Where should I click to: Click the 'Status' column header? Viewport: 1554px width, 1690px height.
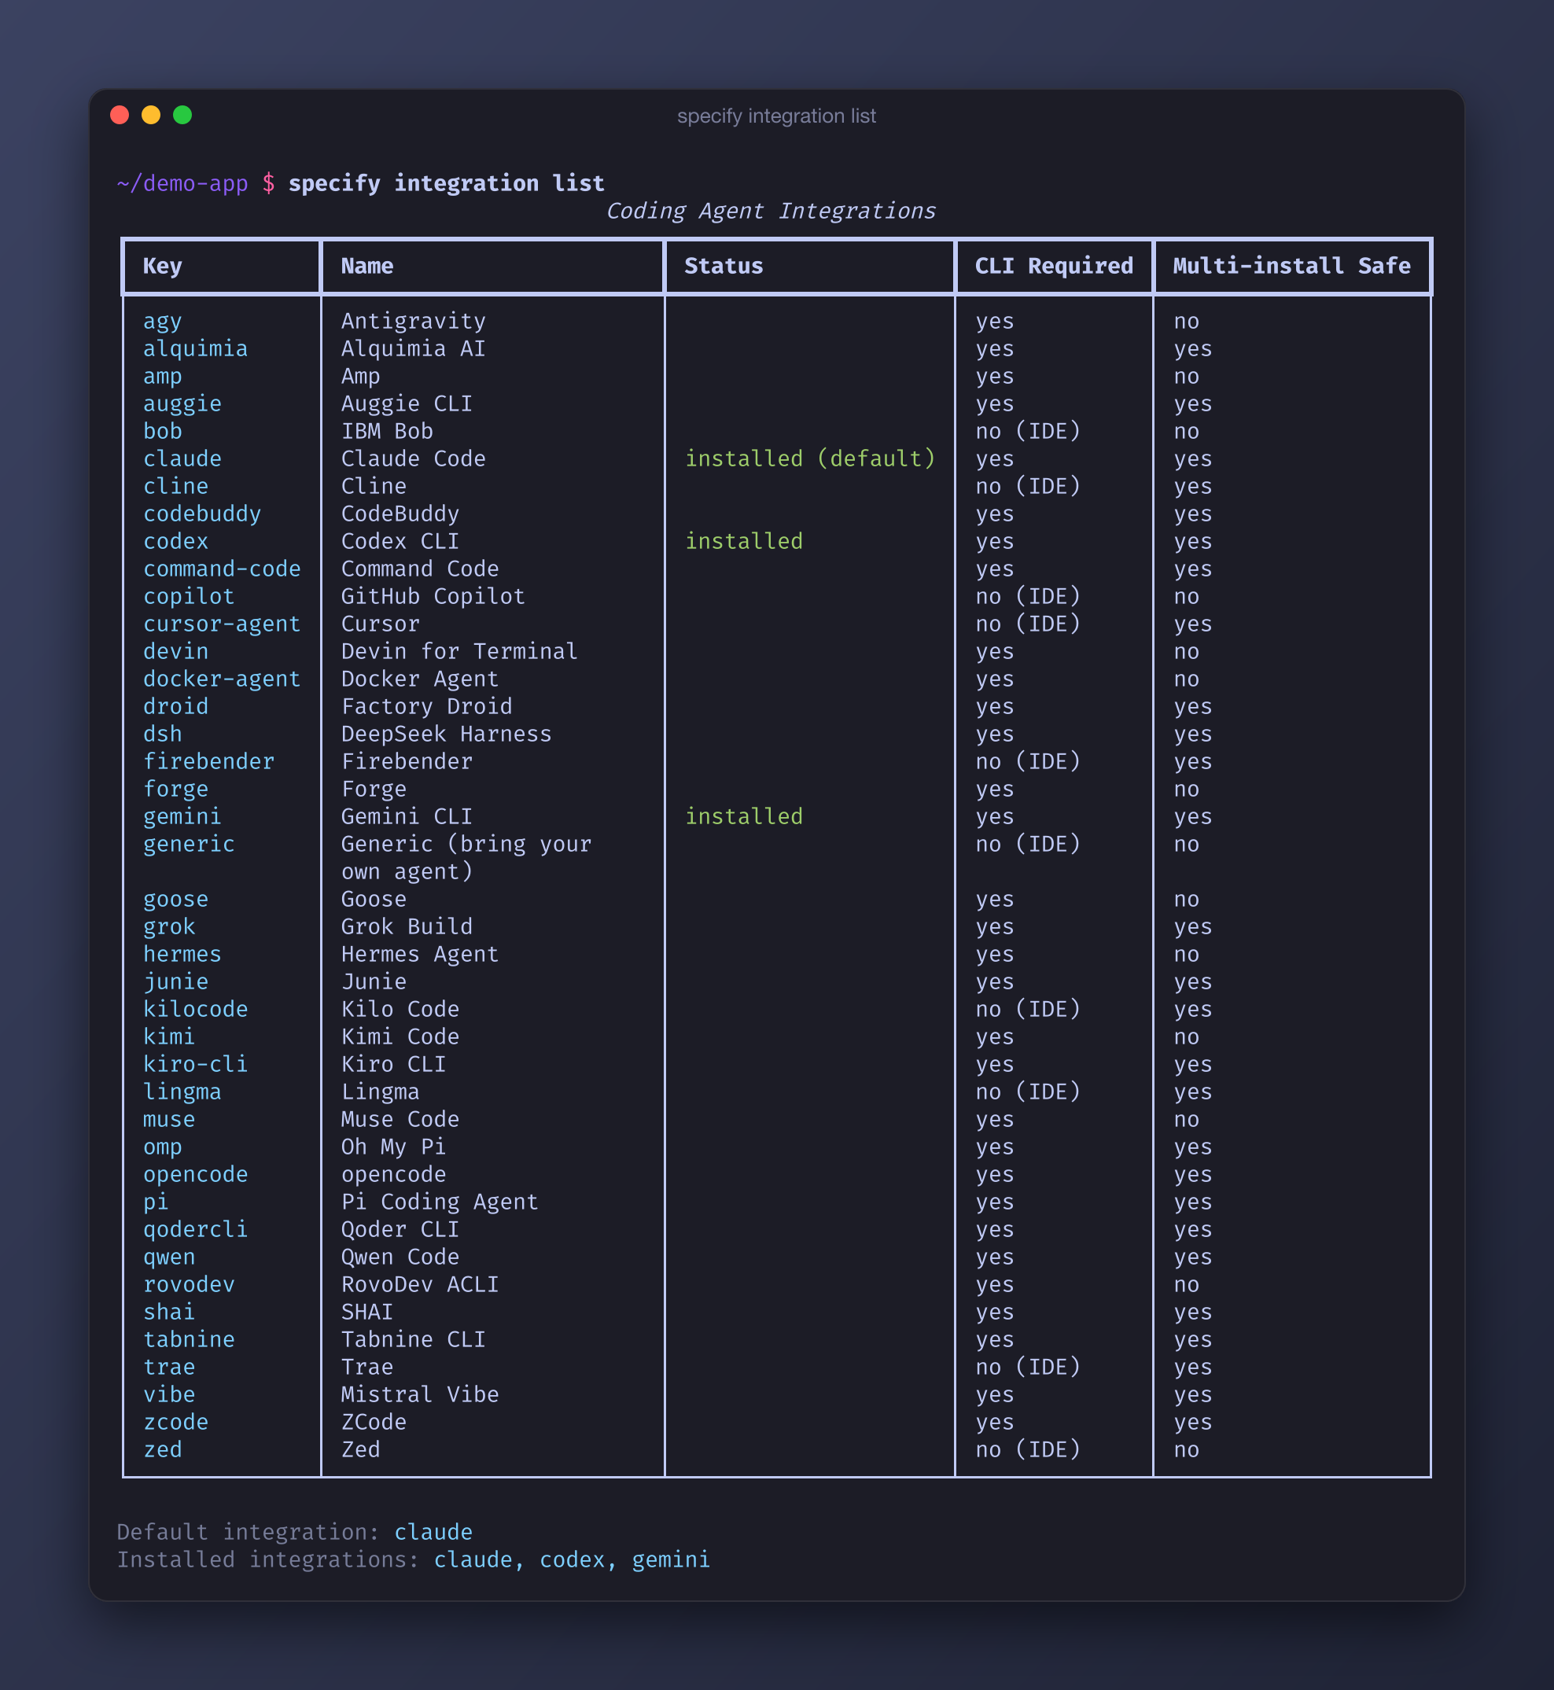724,266
